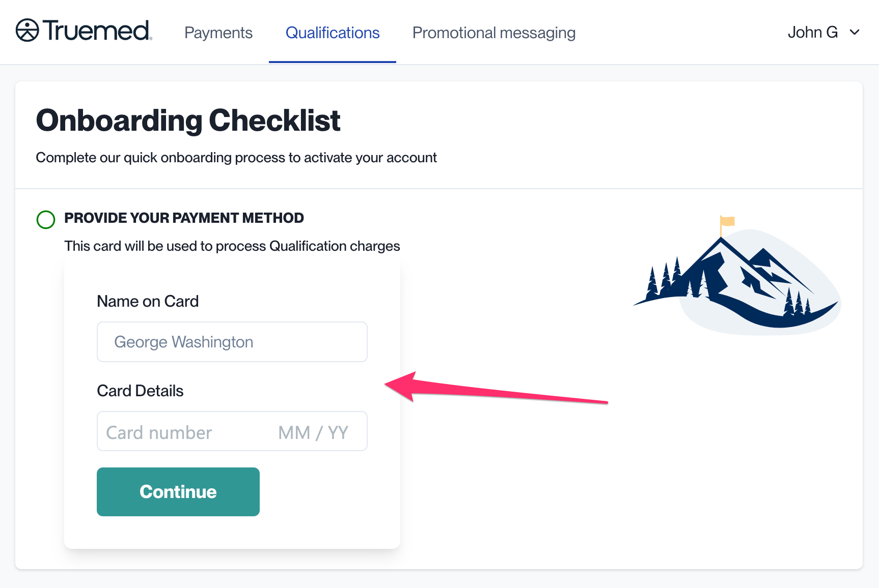879x588 pixels.
Task: Select the MM / YY expiry field
Action: 313,431
